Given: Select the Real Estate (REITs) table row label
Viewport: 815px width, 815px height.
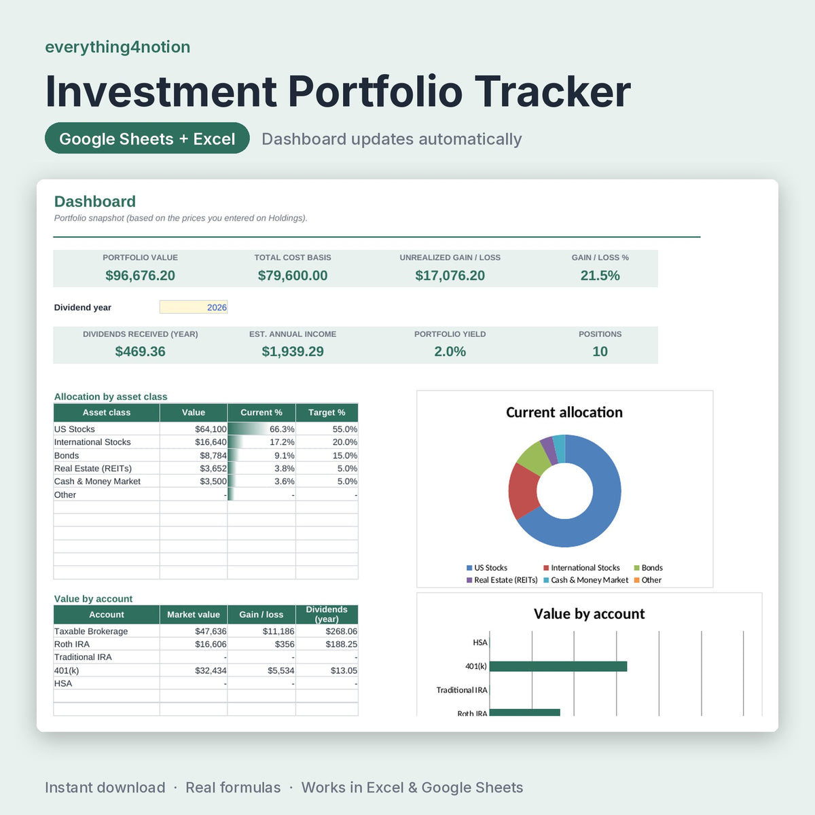Looking at the screenshot, I should (x=93, y=469).
